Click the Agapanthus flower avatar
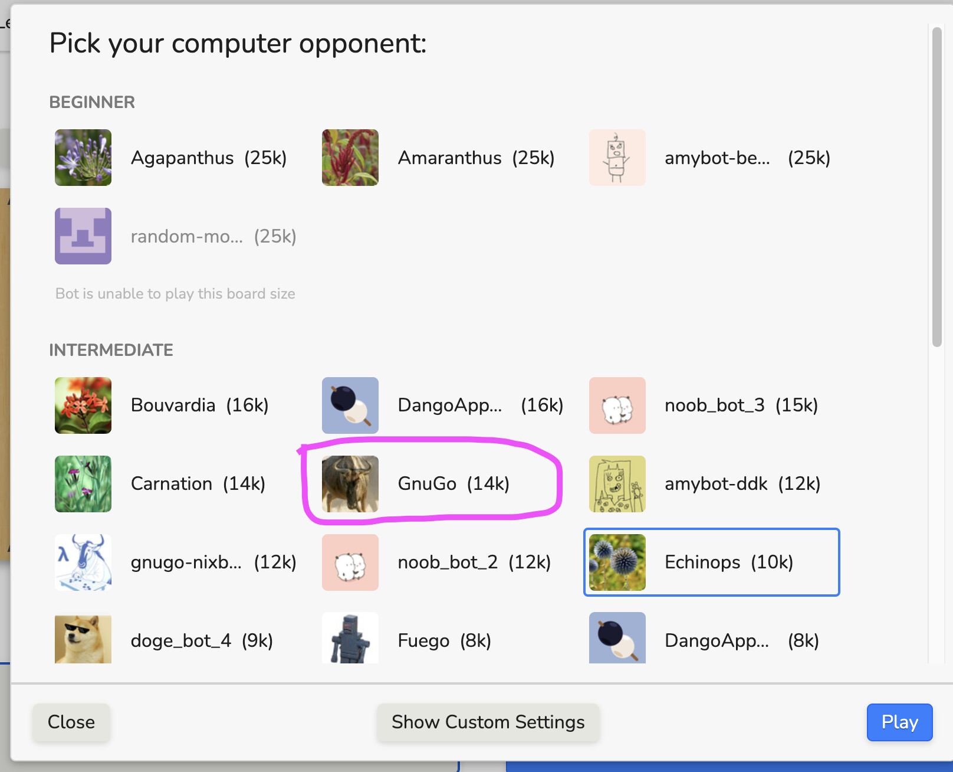 [83, 158]
